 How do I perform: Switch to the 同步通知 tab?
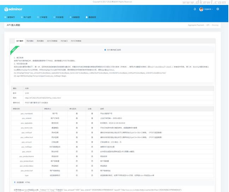coord(30,41)
